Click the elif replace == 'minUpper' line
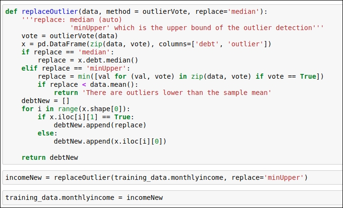343x208 pixels. coord(76,68)
